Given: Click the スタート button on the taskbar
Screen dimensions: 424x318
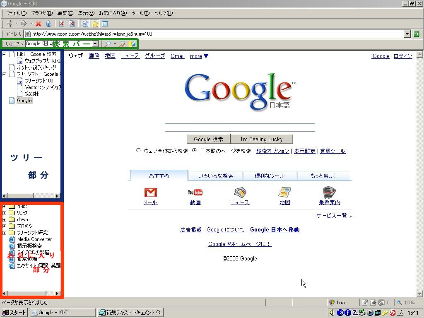Looking at the screenshot, I should coord(14,313).
